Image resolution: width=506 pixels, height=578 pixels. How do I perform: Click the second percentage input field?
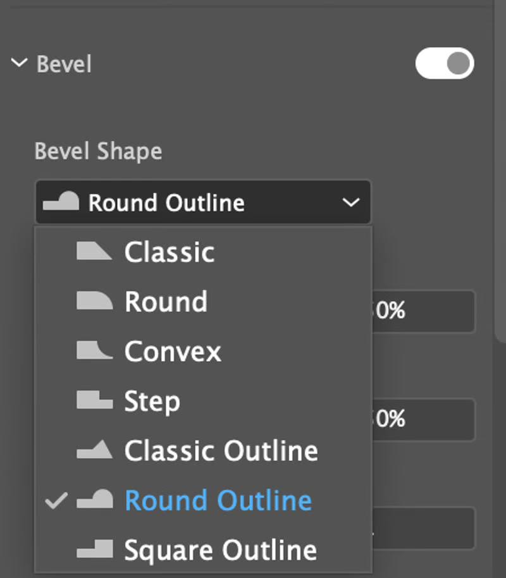[x=423, y=419]
